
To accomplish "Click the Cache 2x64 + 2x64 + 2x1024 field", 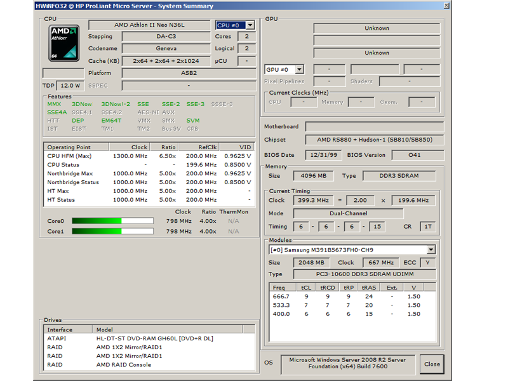I will tap(166, 61).
